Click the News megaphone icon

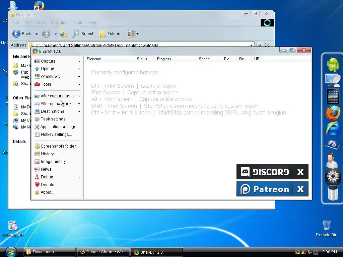coord(37,169)
